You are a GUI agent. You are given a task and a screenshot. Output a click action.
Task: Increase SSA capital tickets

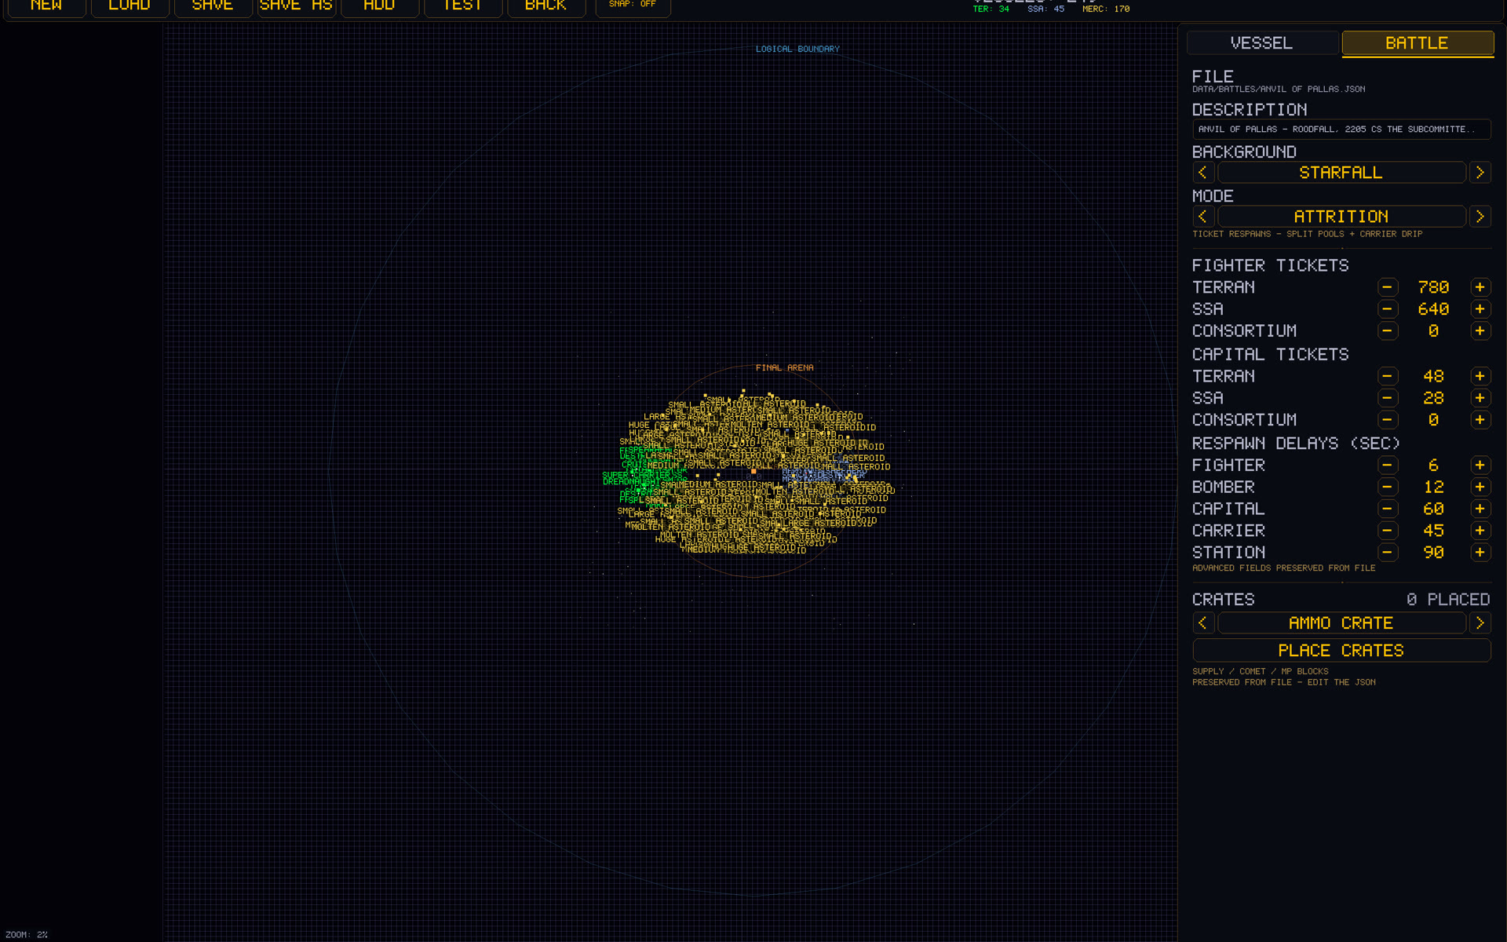[x=1480, y=398]
